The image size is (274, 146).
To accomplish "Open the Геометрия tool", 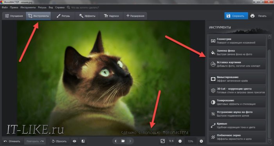I will pyautogui.click(x=237, y=41).
